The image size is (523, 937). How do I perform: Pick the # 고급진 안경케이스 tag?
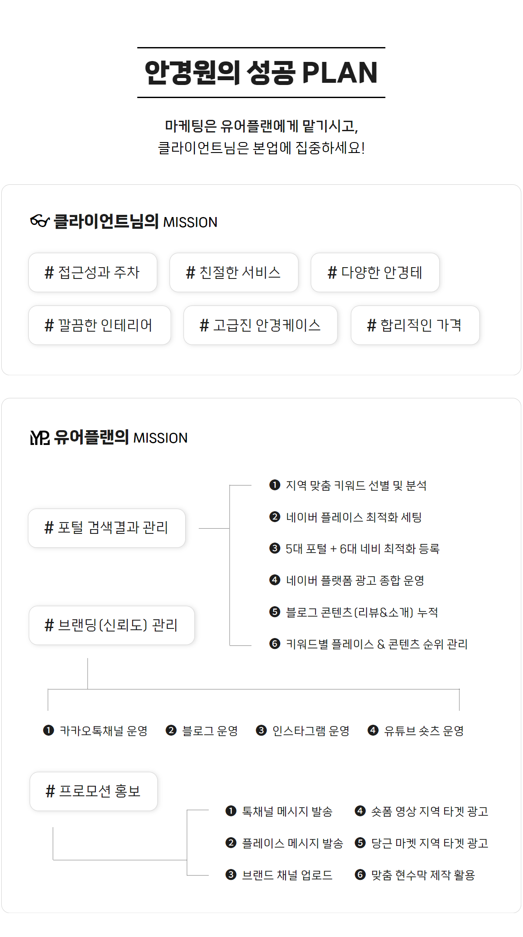pyautogui.click(x=261, y=325)
